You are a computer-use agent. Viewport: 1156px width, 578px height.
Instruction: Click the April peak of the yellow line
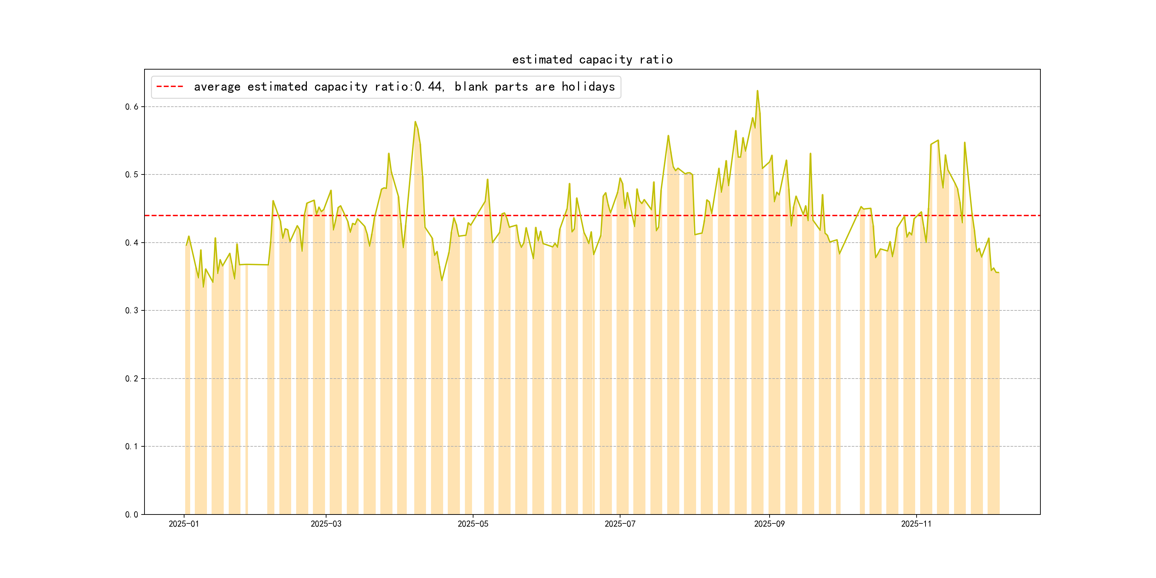(x=415, y=122)
